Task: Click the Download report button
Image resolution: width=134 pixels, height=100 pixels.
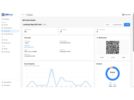Action: [117, 25]
